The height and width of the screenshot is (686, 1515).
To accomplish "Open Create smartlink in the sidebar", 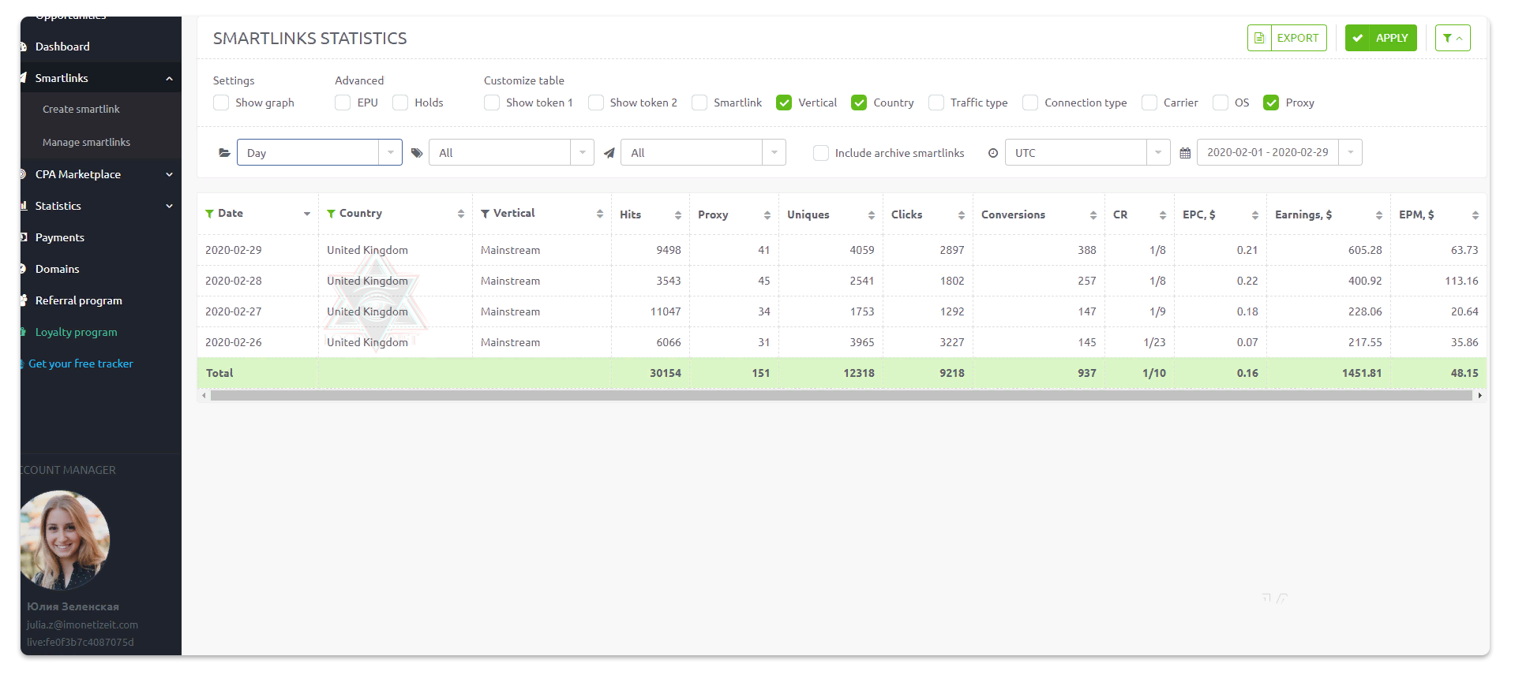I will tap(81, 110).
